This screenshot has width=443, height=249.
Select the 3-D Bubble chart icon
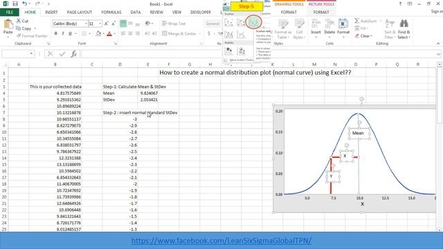[242, 50]
